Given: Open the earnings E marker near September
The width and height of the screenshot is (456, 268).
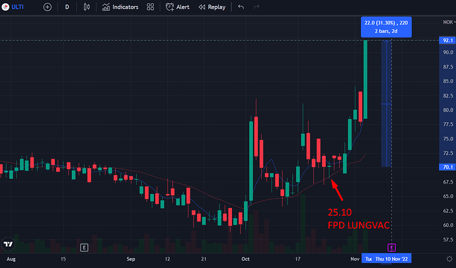Looking at the screenshot, I should click(x=84, y=248).
